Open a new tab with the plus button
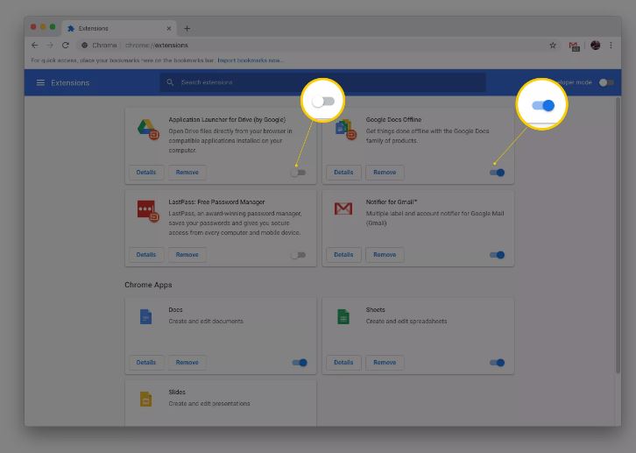The image size is (636, 453). pos(187,28)
